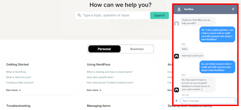This screenshot has width=241, height=110.
Task: Click the chat input resize stepper arrows
Action: tap(235, 101)
